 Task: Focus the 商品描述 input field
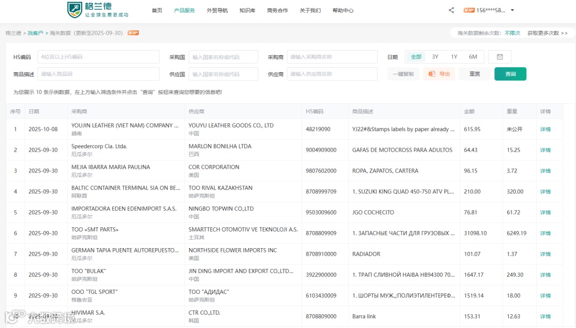99,73
